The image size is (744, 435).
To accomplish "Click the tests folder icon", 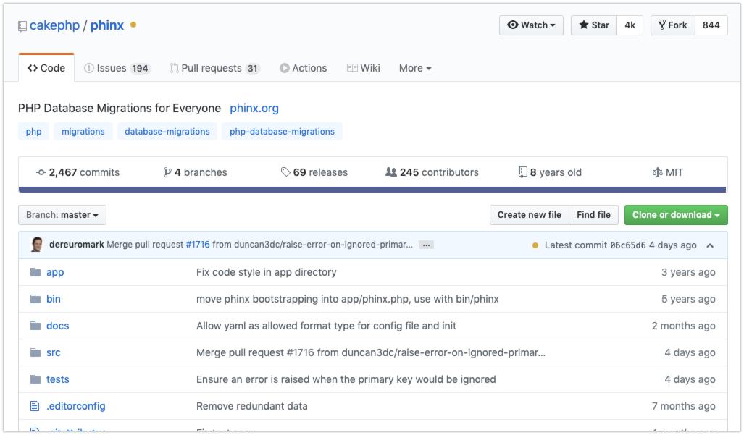I will 35,379.
